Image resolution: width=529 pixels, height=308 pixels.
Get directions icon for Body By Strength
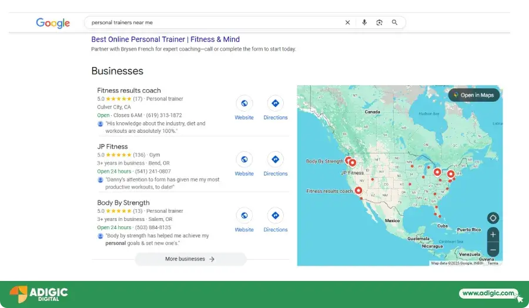point(275,215)
